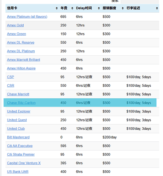Open the Amex Green card link
The image size is (163, 176).
pos(16,34)
